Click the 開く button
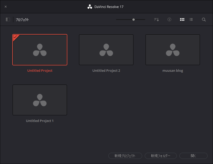Screen dimensions: 213x164 pos(193,156)
